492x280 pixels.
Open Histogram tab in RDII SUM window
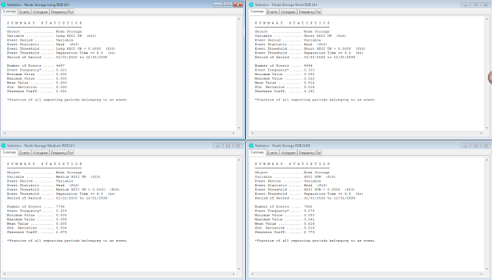pyautogui.click(x=288, y=153)
